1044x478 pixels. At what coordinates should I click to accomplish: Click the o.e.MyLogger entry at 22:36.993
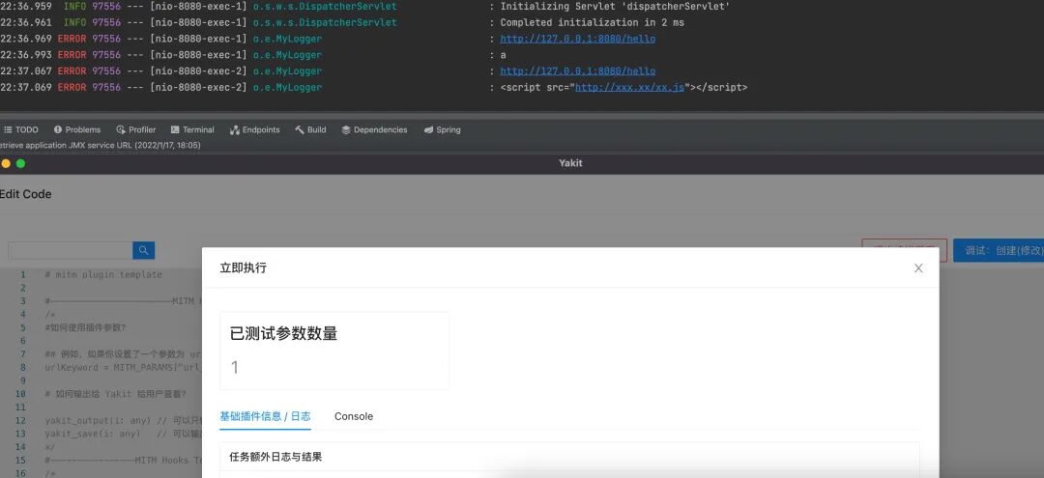click(287, 55)
